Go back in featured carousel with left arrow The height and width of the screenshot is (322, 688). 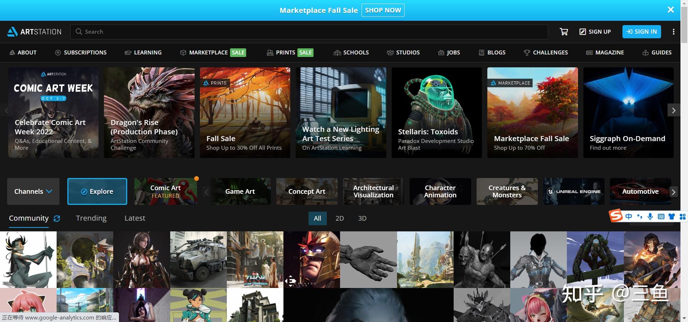[x=6, y=110]
